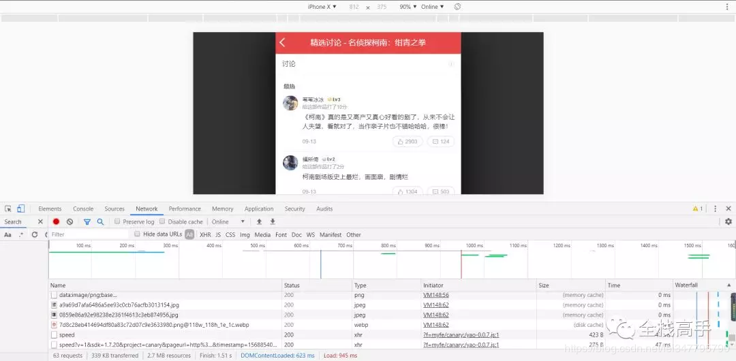
Task: Toggle the device toolbar icon
Action: pos(20,208)
